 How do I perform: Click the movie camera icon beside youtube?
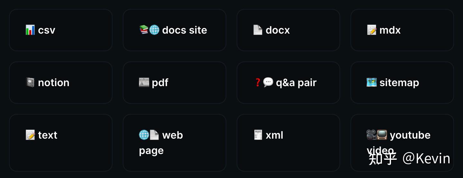[371, 135]
